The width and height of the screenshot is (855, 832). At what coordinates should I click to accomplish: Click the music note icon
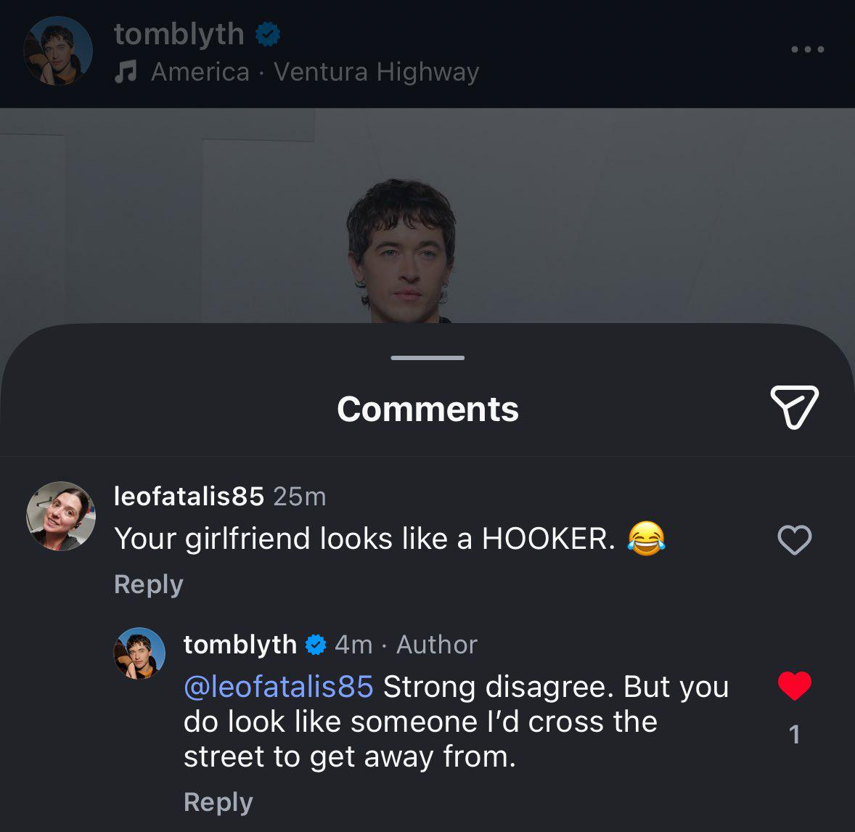click(127, 70)
